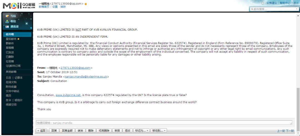Click the sanjay.mandla@kvbprime.co.uk email link
Viewport: 300px width, 136px height.
coord(86,77)
